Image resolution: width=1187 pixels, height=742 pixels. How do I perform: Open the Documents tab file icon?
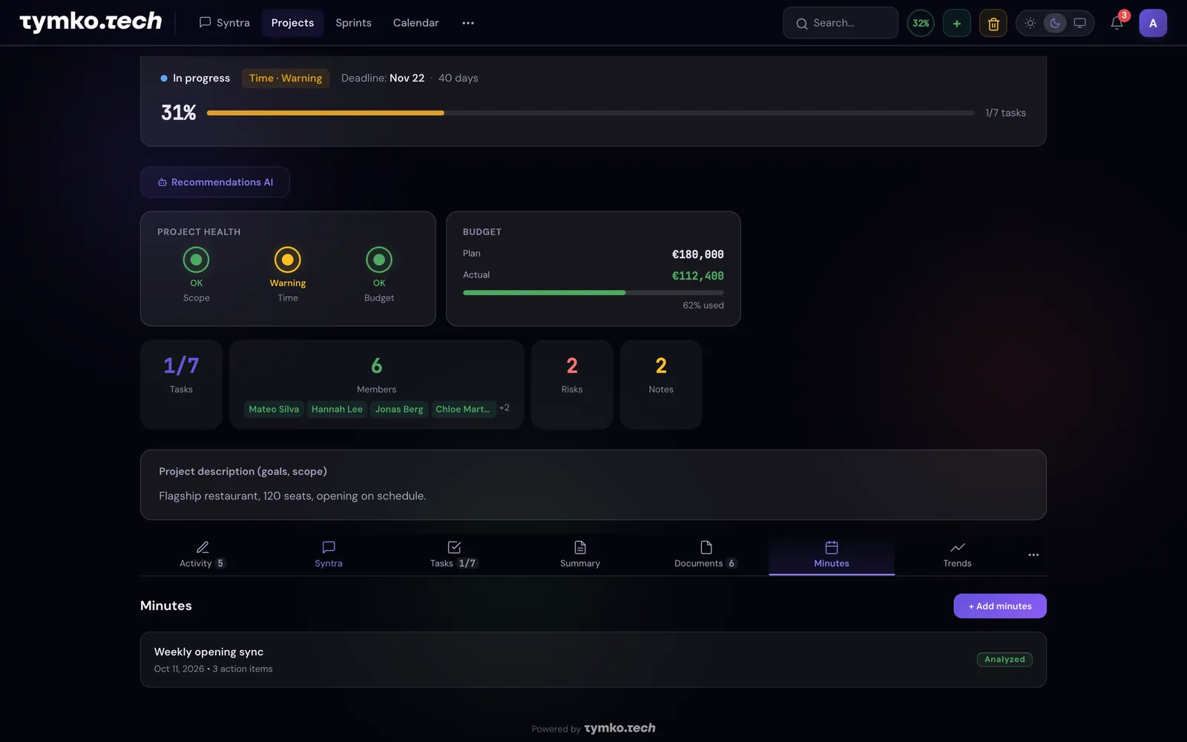tap(706, 548)
